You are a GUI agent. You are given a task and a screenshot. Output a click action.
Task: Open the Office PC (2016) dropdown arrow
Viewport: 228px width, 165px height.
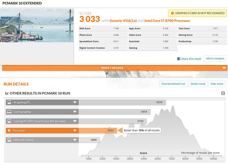(75, 140)
